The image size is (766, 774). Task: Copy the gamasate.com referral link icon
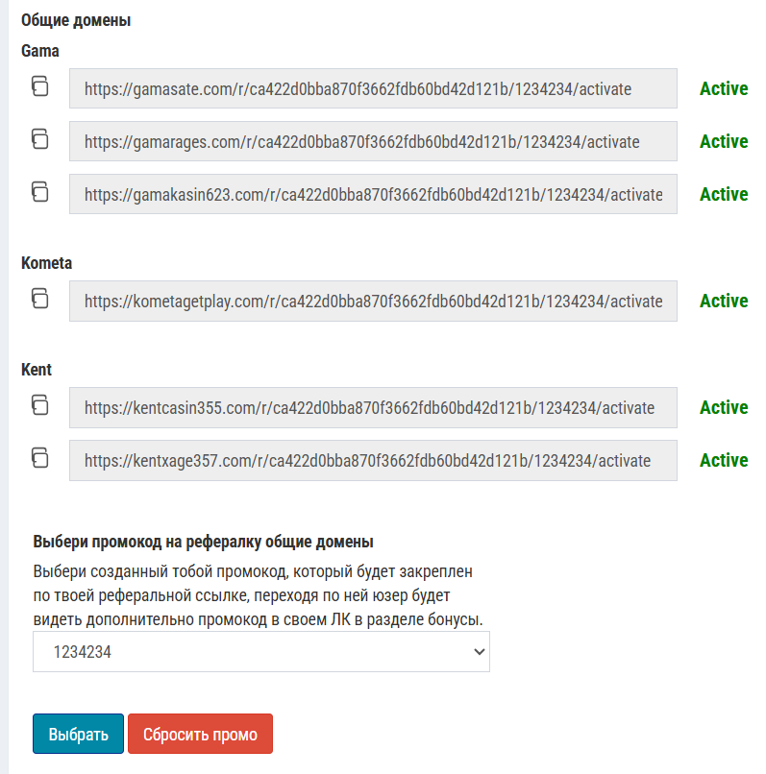(x=38, y=86)
